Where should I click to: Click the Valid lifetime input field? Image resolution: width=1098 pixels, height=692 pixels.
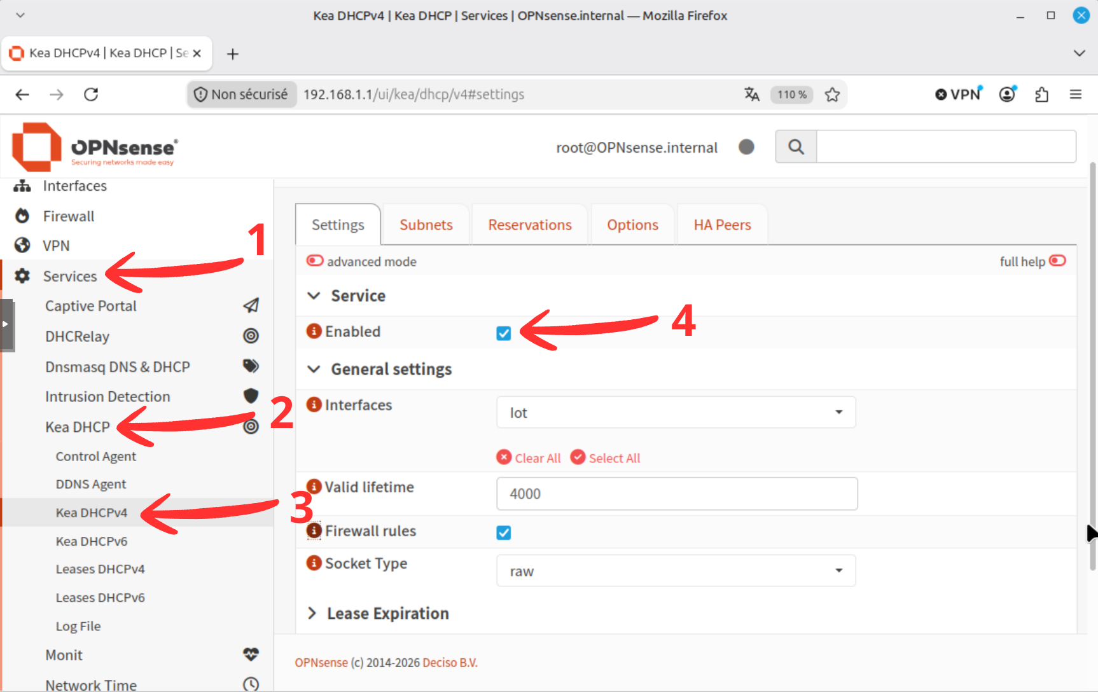click(677, 494)
